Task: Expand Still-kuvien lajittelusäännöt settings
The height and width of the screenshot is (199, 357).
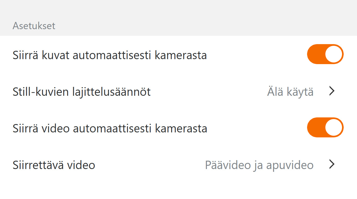Action: tap(82, 92)
